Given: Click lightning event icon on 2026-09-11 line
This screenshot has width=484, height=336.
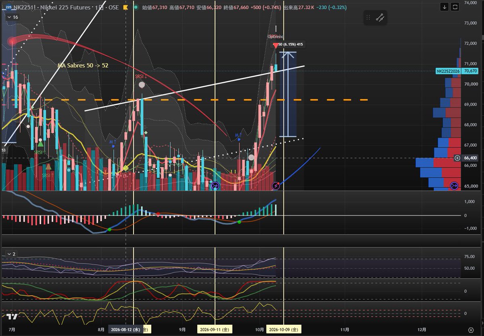Looking at the screenshot, I should [215, 186].
